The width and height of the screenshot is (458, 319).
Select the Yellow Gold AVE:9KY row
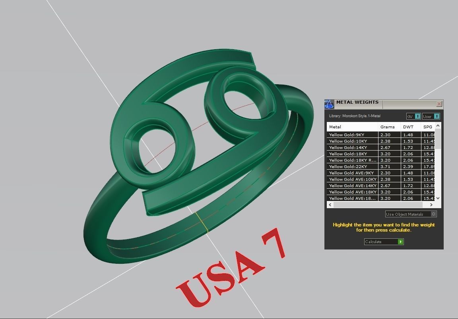tap(380, 173)
